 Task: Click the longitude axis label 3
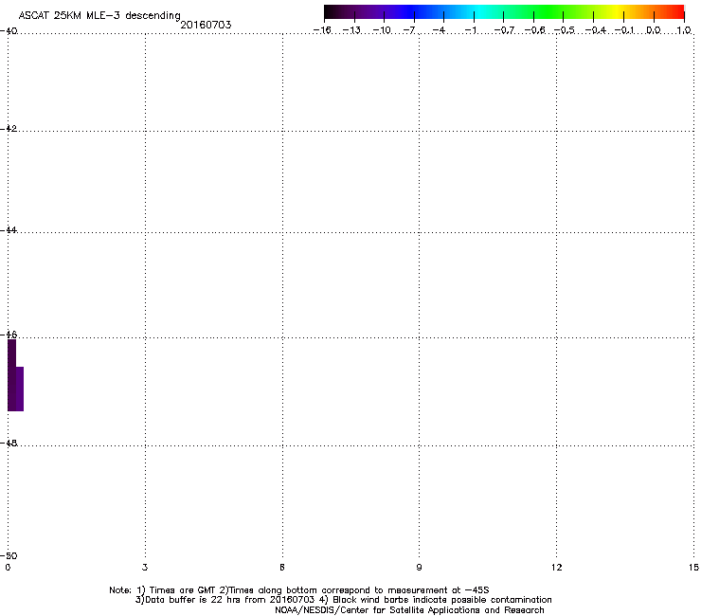pyautogui.click(x=145, y=568)
